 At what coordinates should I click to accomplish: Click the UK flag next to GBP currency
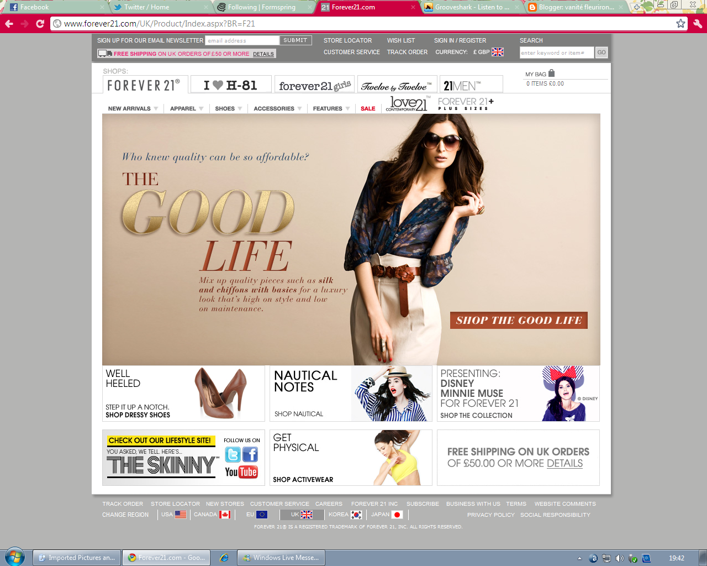point(498,52)
